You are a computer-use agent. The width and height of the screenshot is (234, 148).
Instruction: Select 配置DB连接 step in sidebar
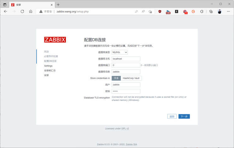pyautogui.click(x=50, y=61)
